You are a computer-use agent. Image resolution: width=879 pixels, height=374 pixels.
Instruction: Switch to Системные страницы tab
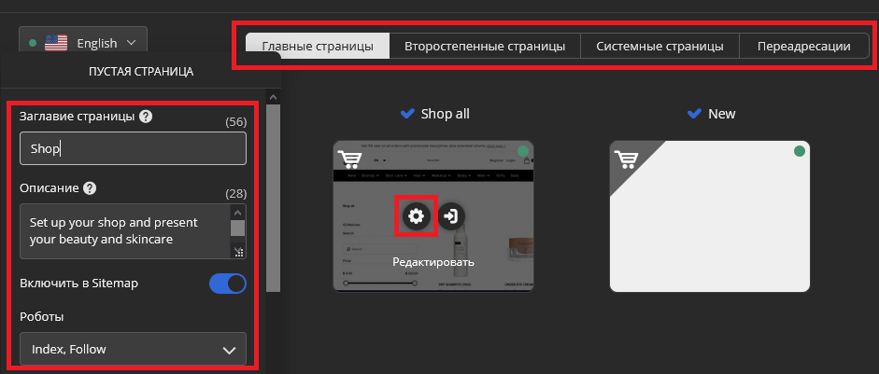point(659,46)
